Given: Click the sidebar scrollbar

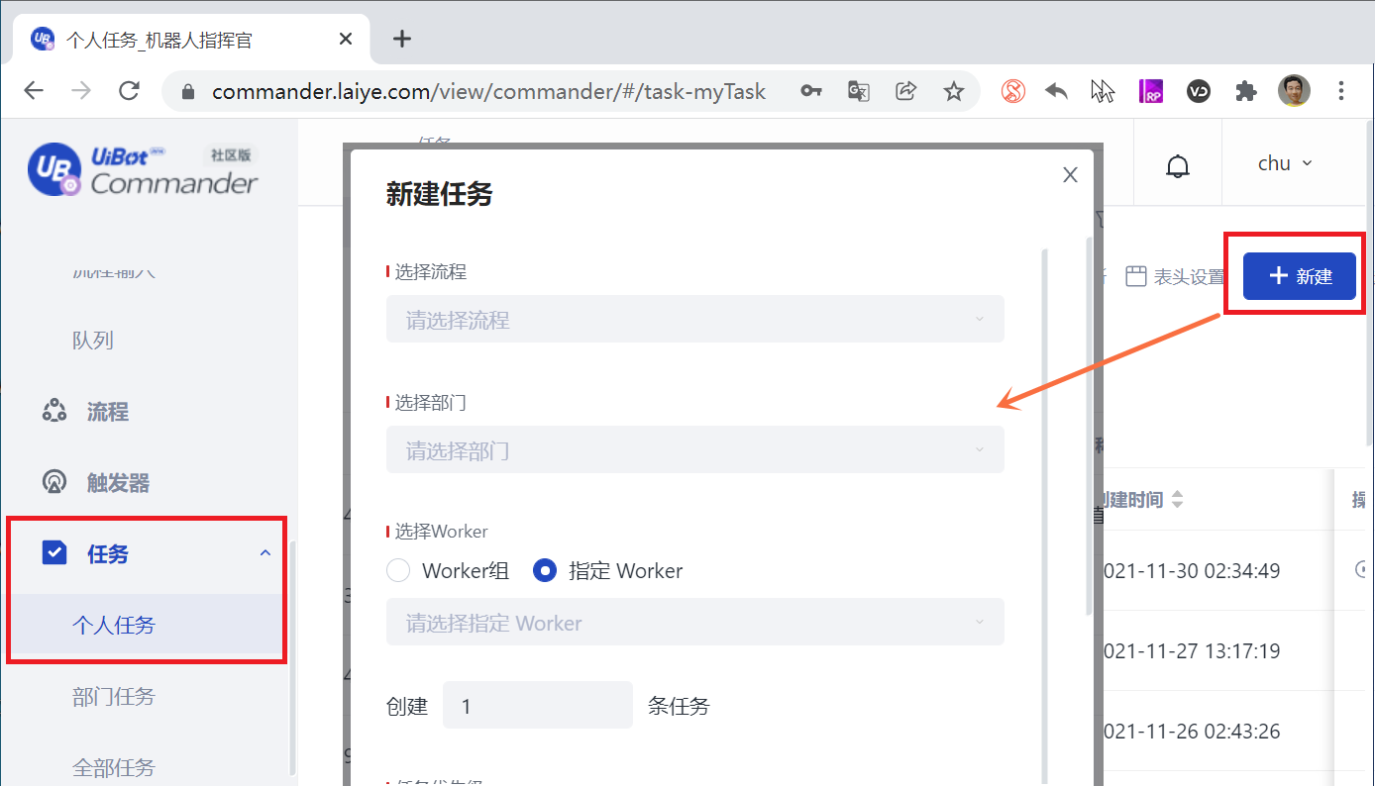Looking at the screenshot, I should (291, 658).
